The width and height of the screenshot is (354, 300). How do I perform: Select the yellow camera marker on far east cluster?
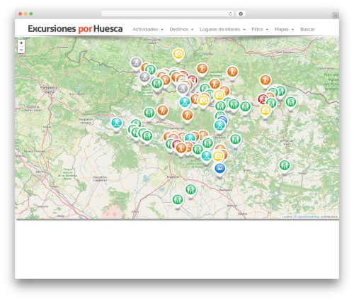[x=265, y=111]
